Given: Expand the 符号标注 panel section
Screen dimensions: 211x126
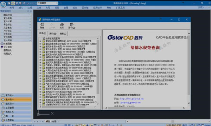Looking at the screenshot, I should (x=16, y=34).
